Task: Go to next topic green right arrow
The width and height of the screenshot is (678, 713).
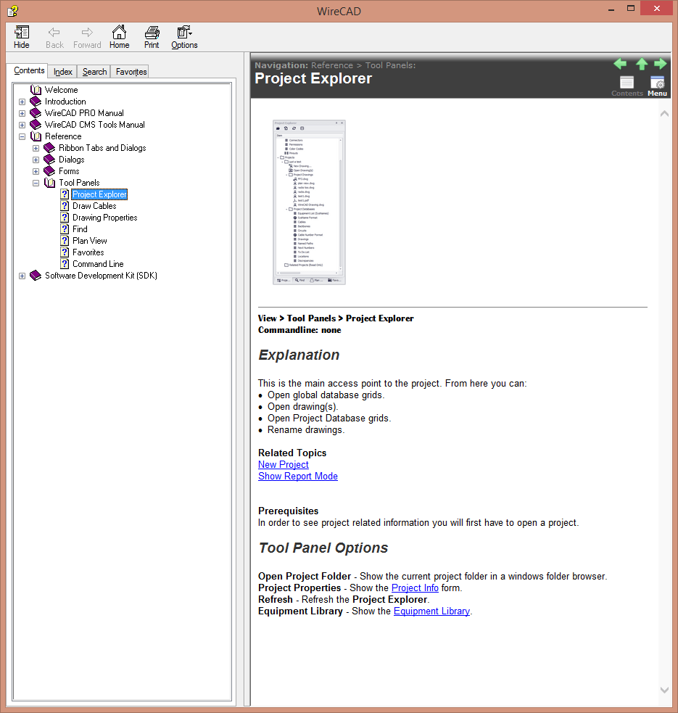Action: tap(661, 64)
